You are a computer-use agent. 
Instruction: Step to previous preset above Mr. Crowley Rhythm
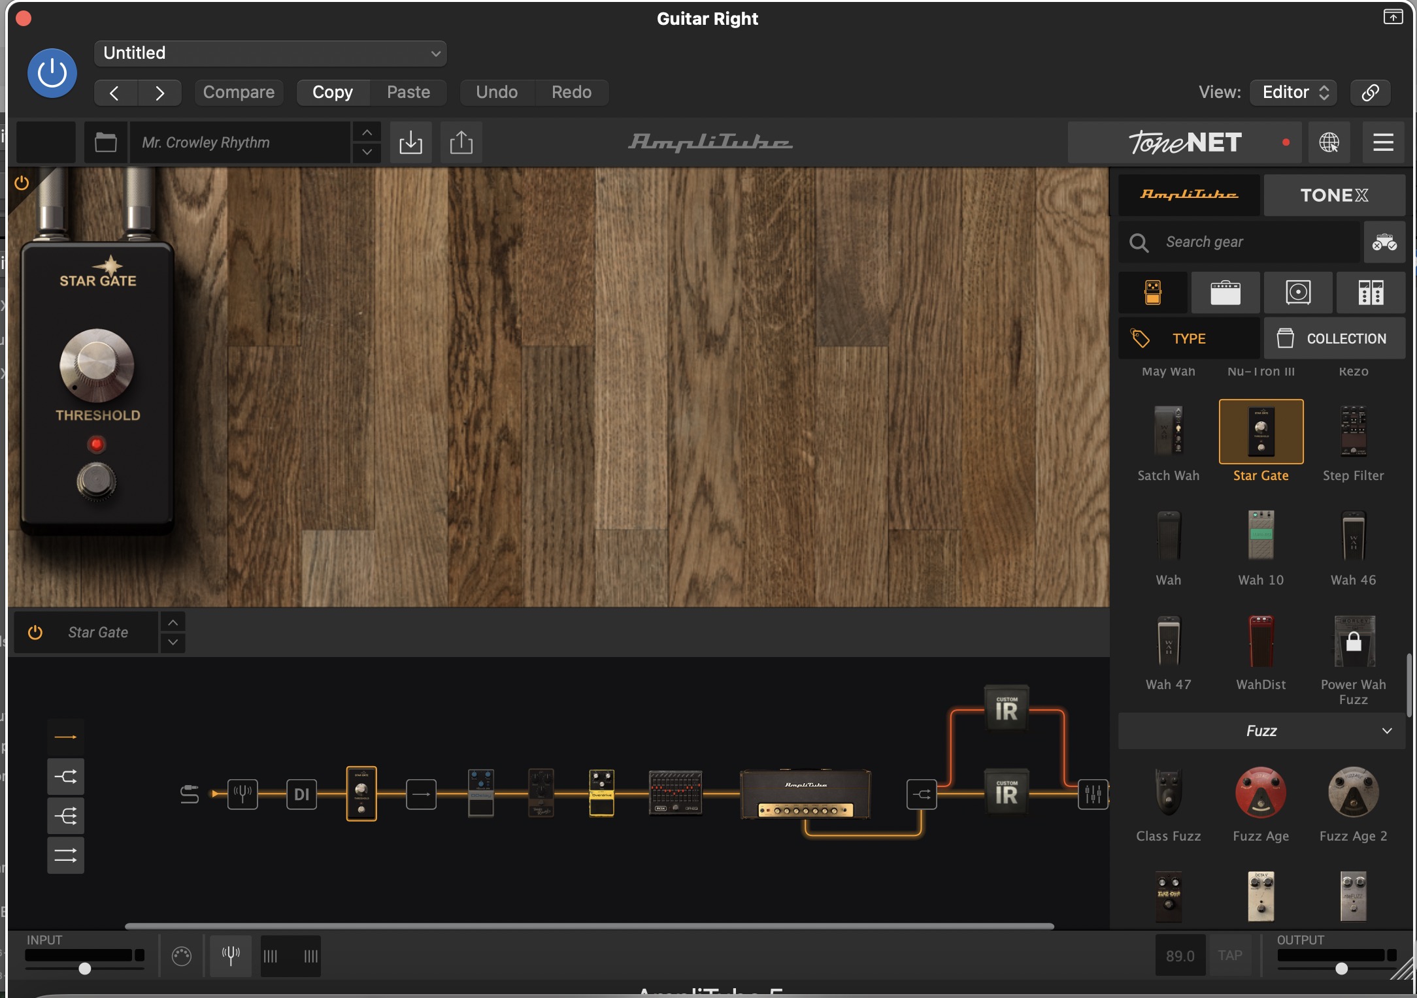click(x=367, y=133)
